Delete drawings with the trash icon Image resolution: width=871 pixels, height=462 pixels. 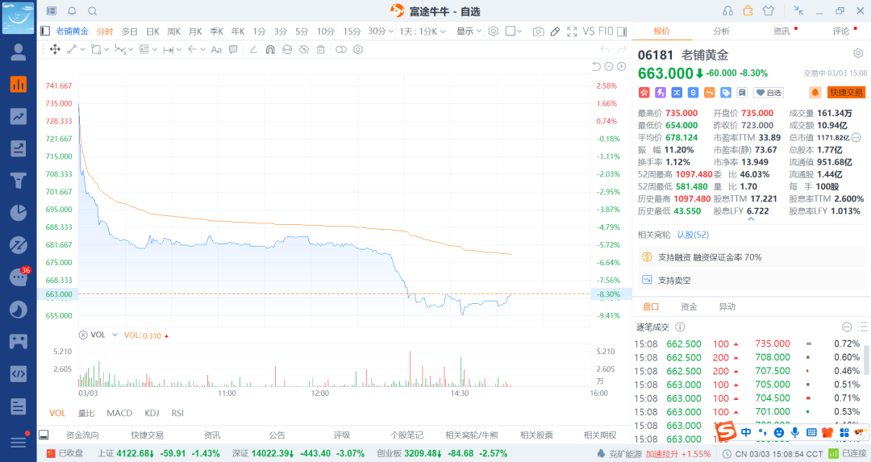pyautogui.click(x=320, y=49)
